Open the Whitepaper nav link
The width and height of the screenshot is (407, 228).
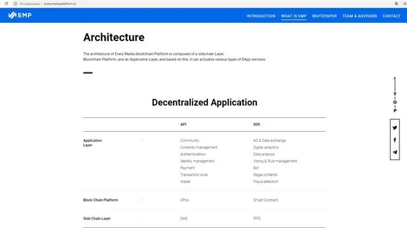[x=324, y=16]
